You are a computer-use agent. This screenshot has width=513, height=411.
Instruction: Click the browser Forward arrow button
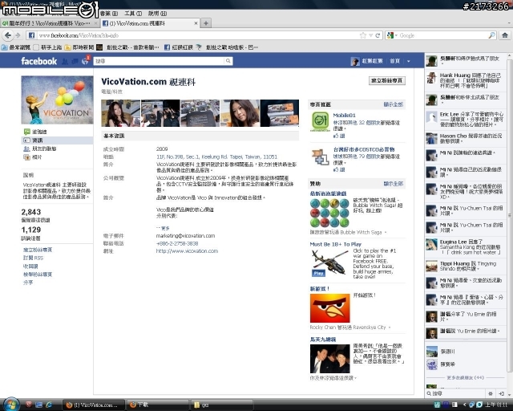18,35
